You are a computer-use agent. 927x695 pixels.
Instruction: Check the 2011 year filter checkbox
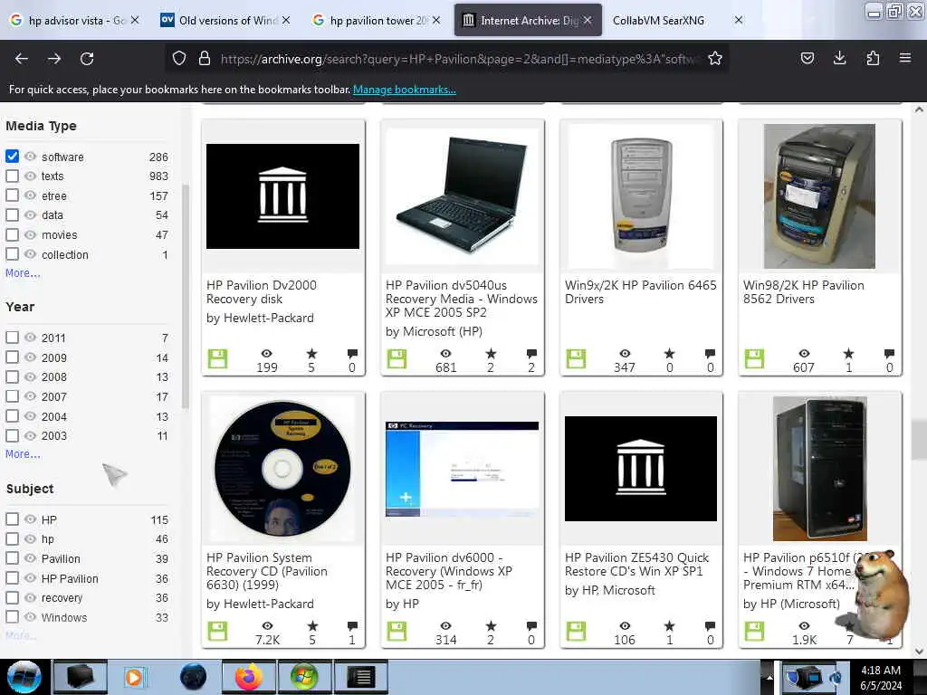click(x=12, y=337)
